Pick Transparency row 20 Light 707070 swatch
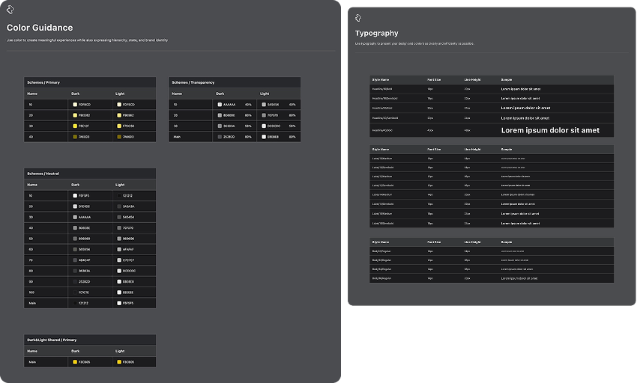Image resolution: width=643 pixels, height=383 pixels. point(264,115)
